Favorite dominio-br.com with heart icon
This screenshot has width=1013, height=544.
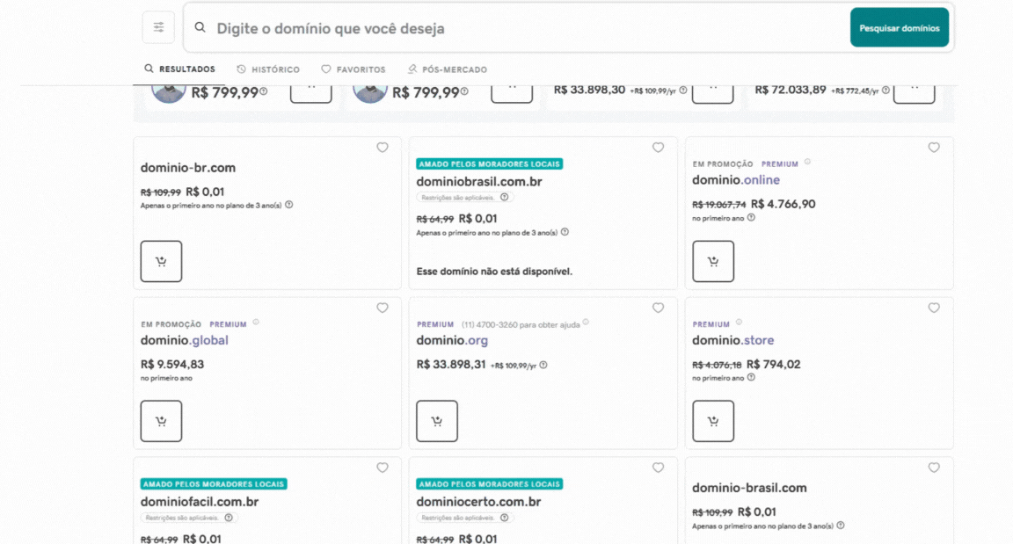point(383,148)
